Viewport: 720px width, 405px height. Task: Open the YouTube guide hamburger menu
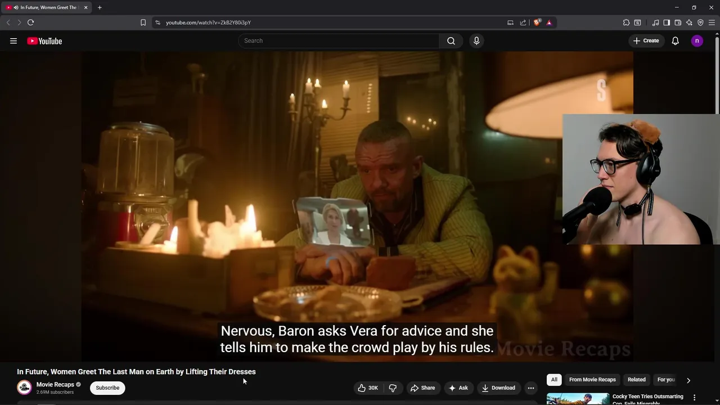click(13, 41)
